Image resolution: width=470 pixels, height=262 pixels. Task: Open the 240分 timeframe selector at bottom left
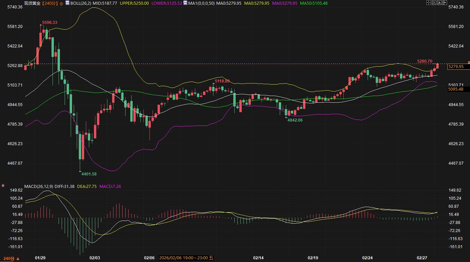tap(11, 259)
